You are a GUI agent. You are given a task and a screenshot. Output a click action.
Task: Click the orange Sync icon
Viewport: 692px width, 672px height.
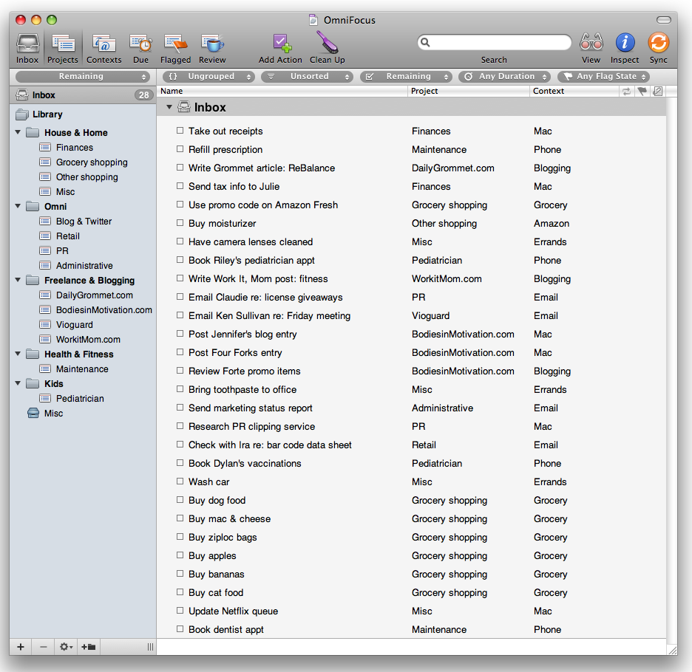tap(659, 43)
